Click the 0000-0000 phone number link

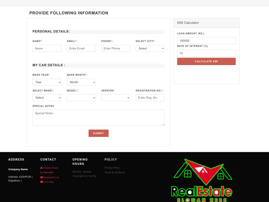[48, 172]
